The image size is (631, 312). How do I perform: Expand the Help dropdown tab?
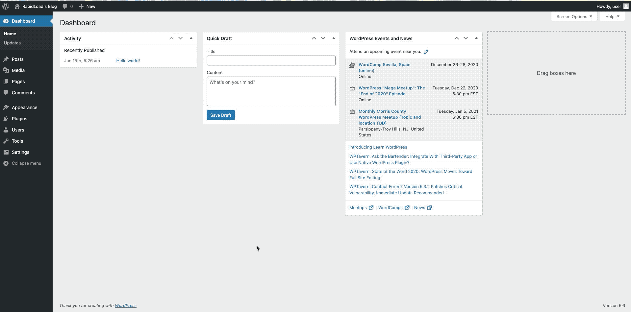pyautogui.click(x=612, y=16)
